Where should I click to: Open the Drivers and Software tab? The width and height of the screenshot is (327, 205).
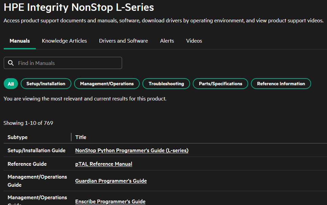(x=123, y=41)
